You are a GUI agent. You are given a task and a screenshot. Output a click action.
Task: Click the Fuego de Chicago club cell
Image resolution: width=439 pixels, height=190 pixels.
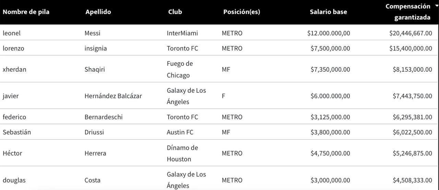pos(180,69)
